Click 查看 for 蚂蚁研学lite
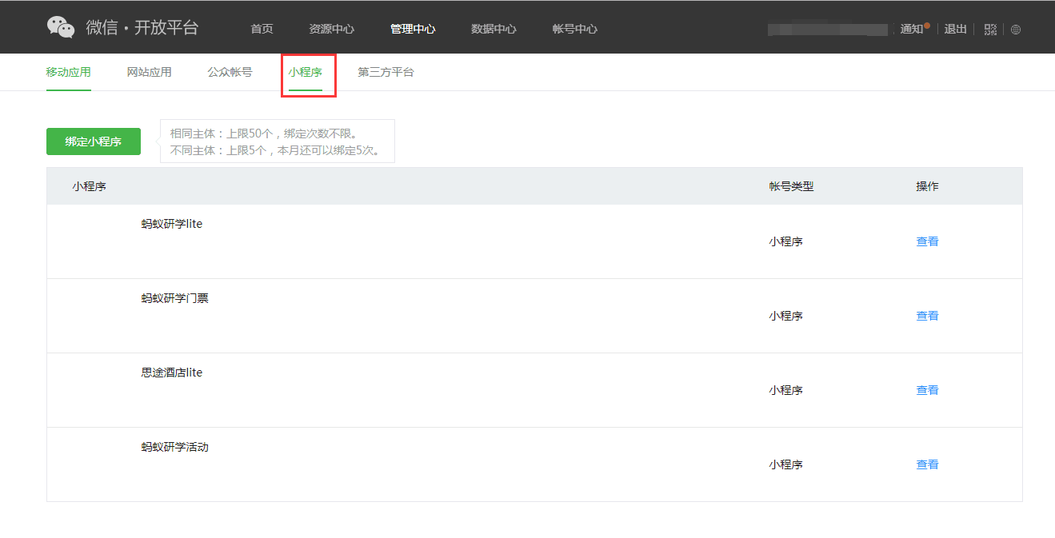 coord(927,241)
